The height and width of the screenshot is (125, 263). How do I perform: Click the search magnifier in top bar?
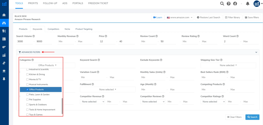222,4
